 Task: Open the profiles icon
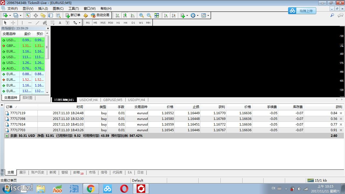pos(16,15)
